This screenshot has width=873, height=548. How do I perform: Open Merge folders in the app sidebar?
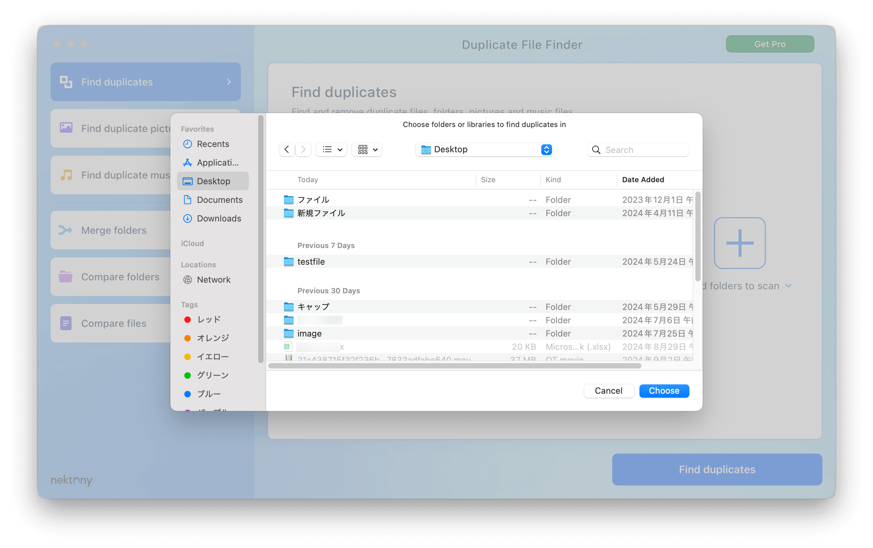[x=110, y=230]
